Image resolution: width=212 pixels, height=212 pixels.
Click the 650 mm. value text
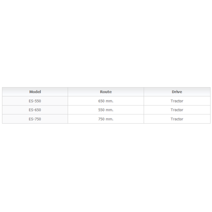106,101
